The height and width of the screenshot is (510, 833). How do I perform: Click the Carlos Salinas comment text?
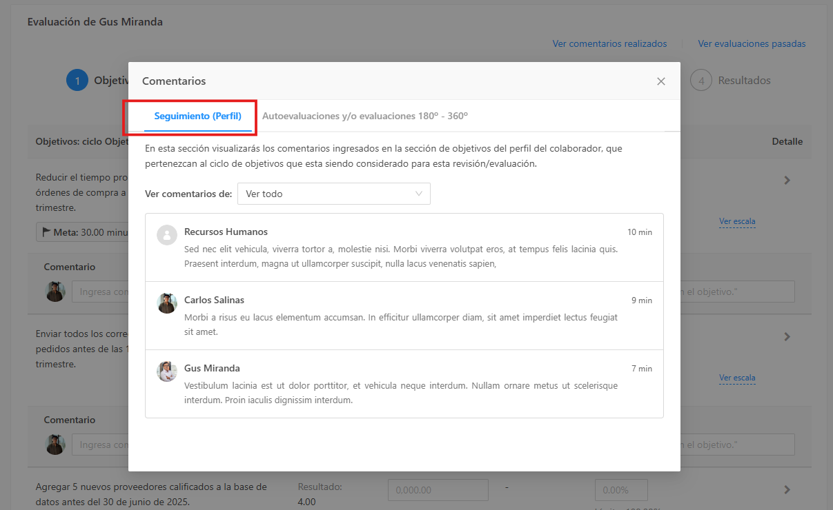[401, 325]
